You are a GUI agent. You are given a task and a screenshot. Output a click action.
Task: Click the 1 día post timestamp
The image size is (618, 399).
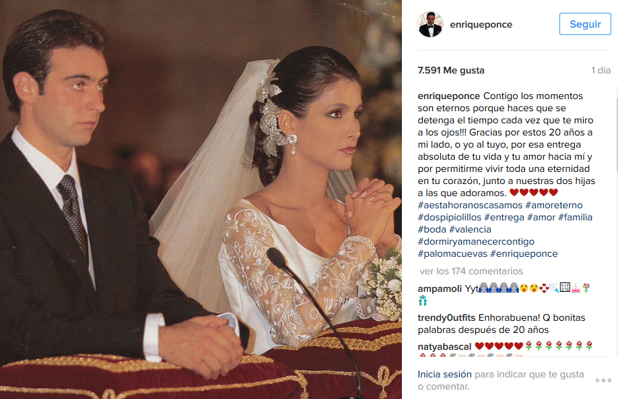tap(600, 70)
